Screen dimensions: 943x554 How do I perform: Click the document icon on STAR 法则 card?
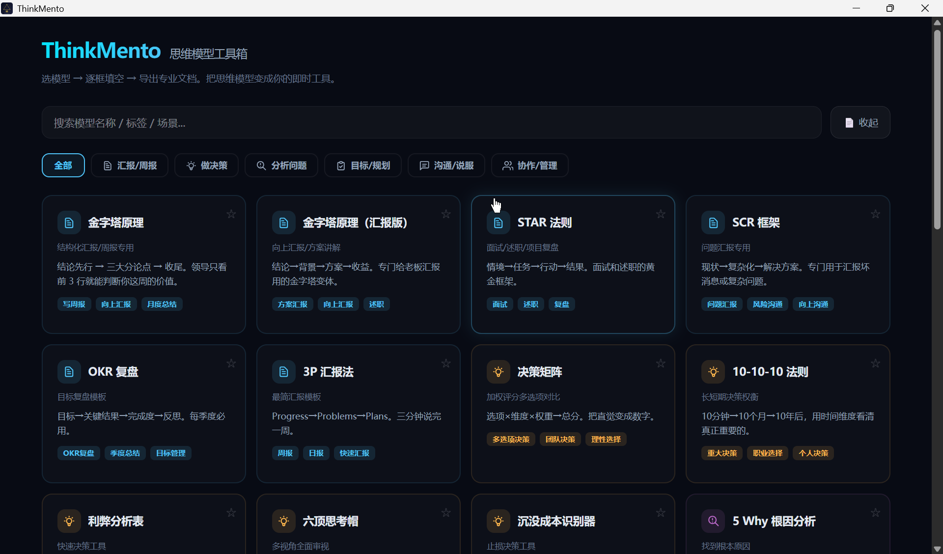(x=499, y=223)
